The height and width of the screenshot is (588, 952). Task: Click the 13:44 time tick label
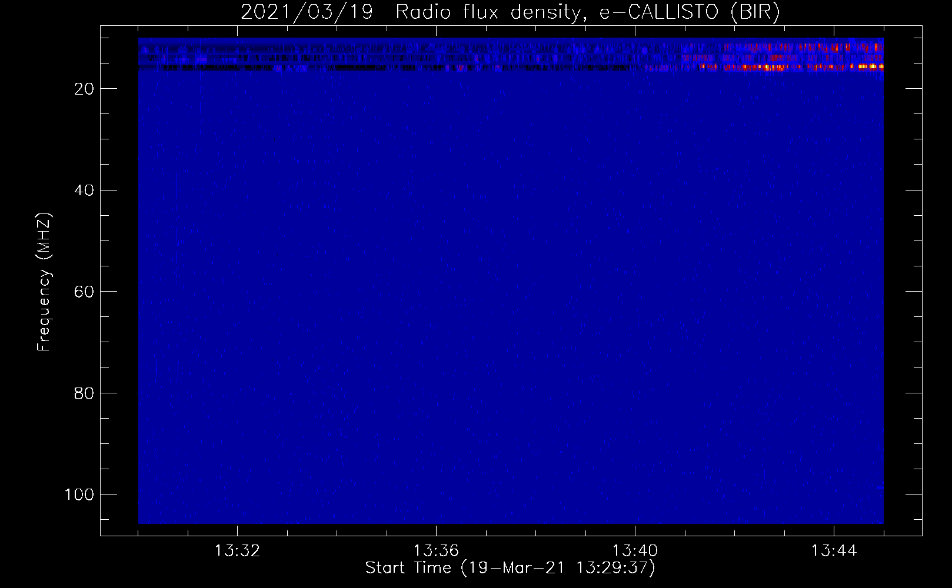[x=834, y=551]
